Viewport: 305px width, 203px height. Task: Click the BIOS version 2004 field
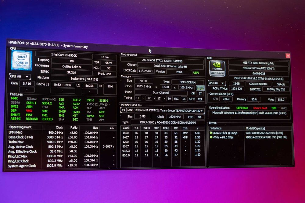point(179,72)
